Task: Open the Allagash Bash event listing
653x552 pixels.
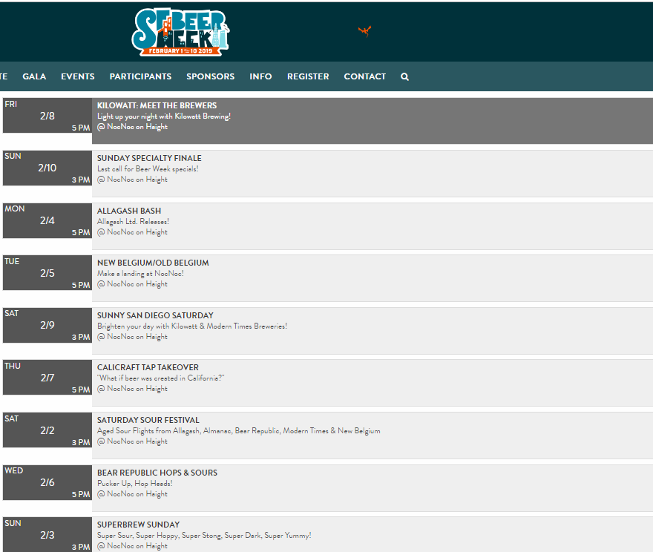Action: click(129, 211)
